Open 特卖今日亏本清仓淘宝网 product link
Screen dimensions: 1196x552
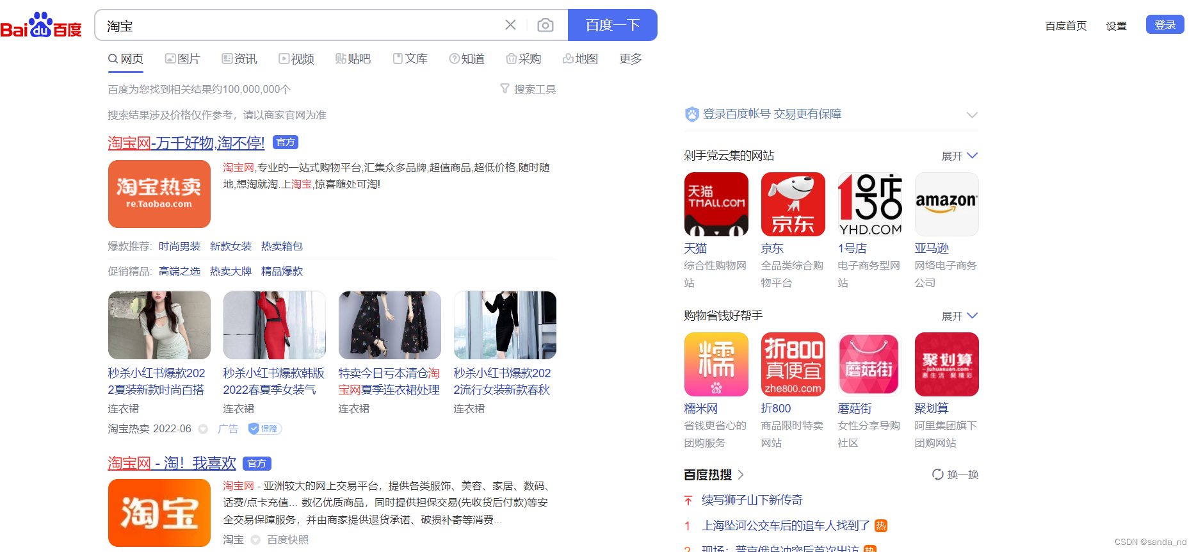(x=389, y=382)
